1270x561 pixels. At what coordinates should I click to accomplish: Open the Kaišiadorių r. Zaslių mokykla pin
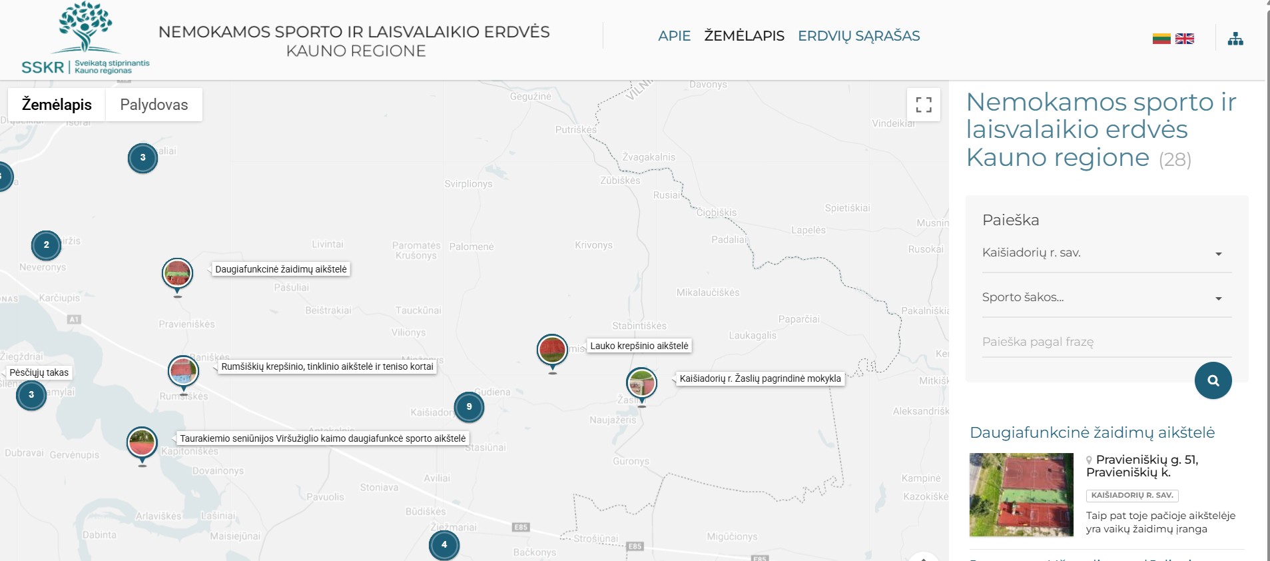pyautogui.click(x=641, y=383)
